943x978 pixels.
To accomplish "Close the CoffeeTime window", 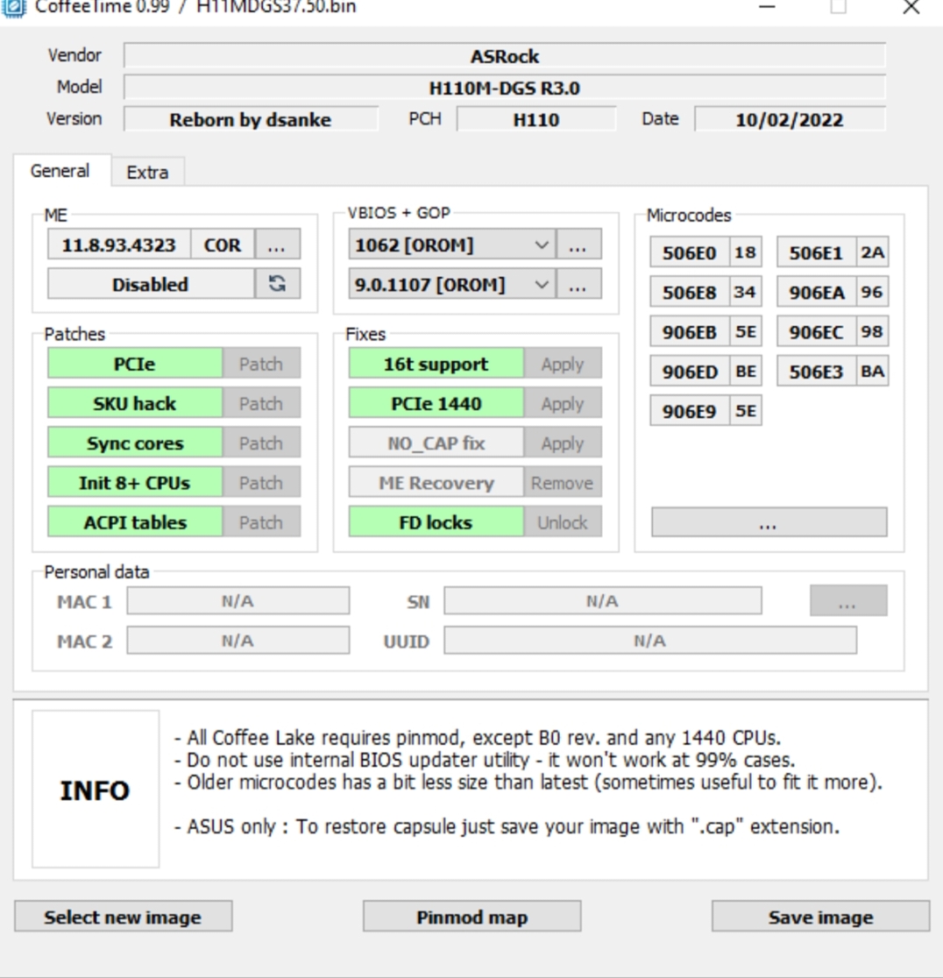I will [911, 8].
